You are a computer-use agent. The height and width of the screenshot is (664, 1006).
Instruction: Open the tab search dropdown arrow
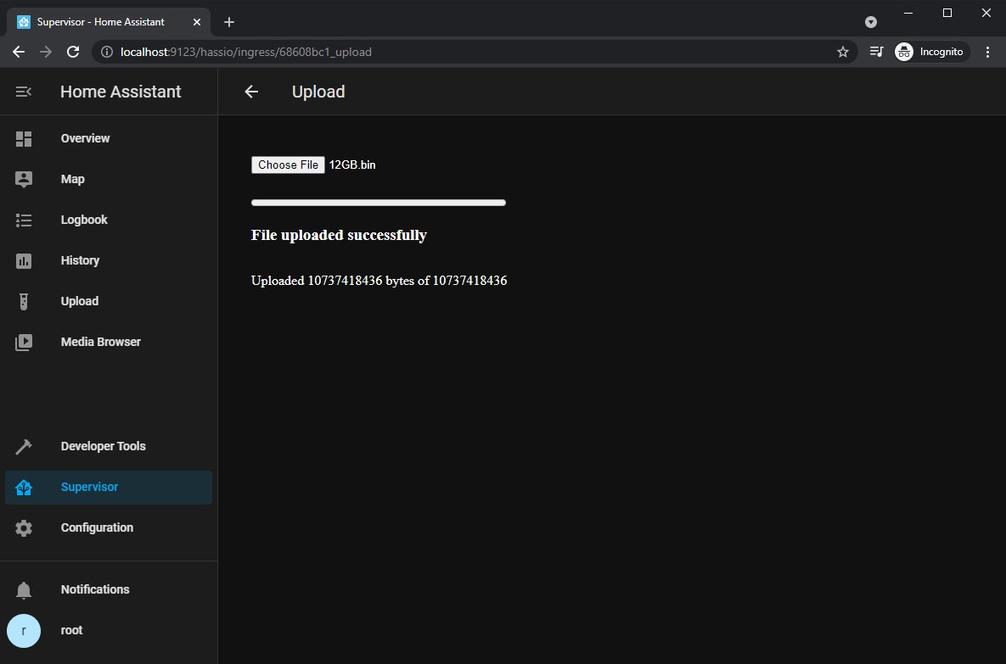(x=871, y=22)
